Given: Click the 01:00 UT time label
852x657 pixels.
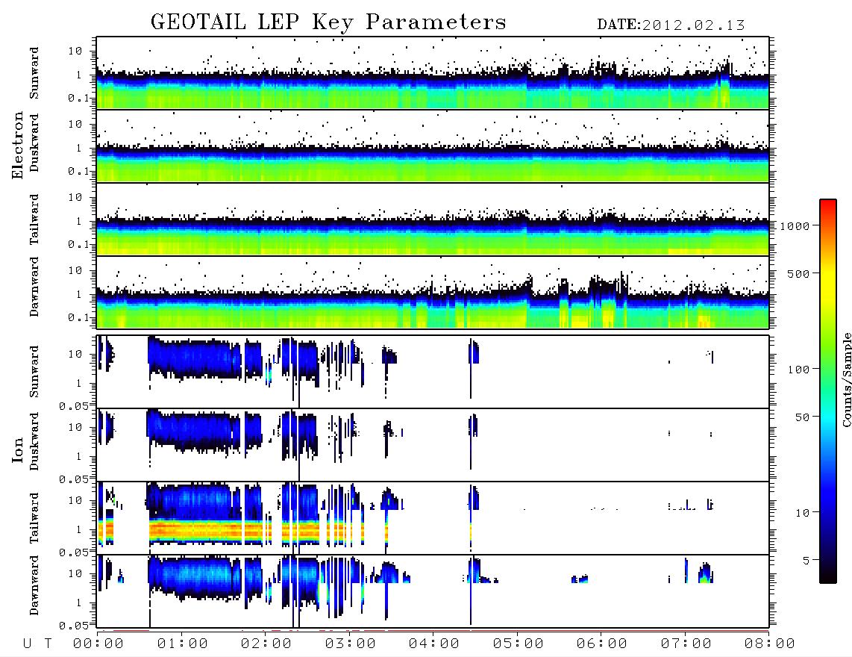Looking at the screenshot, I should [x=183, y=644].
